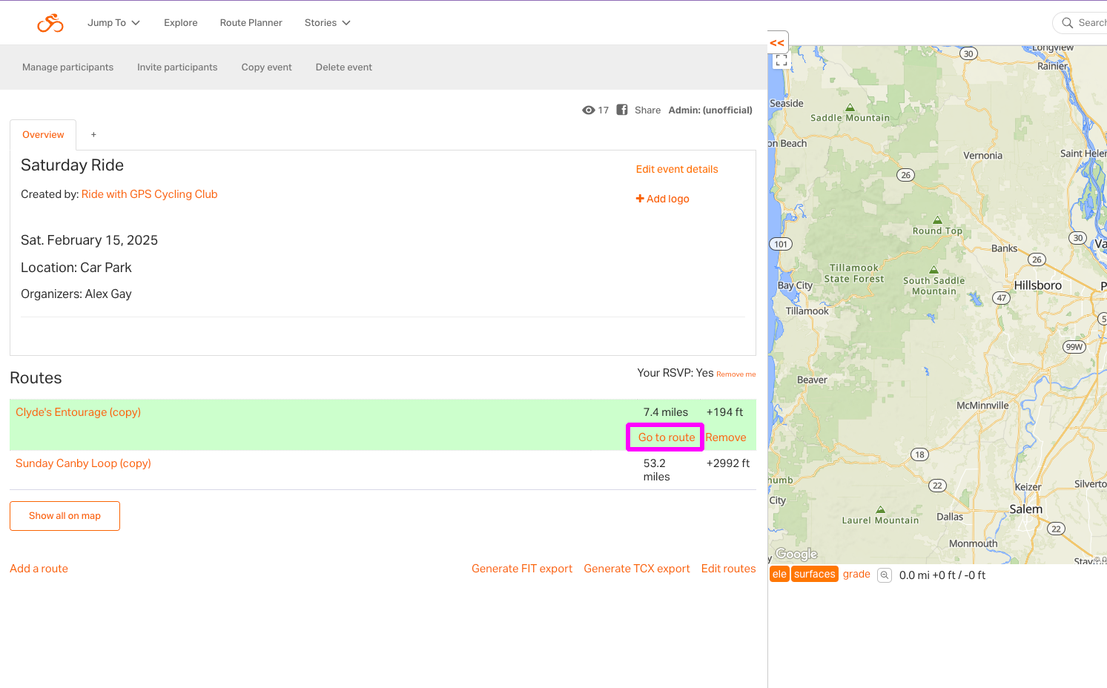Open Invite participants
The height and width of the screenshot is (688, 1107).
pos(177,67)
